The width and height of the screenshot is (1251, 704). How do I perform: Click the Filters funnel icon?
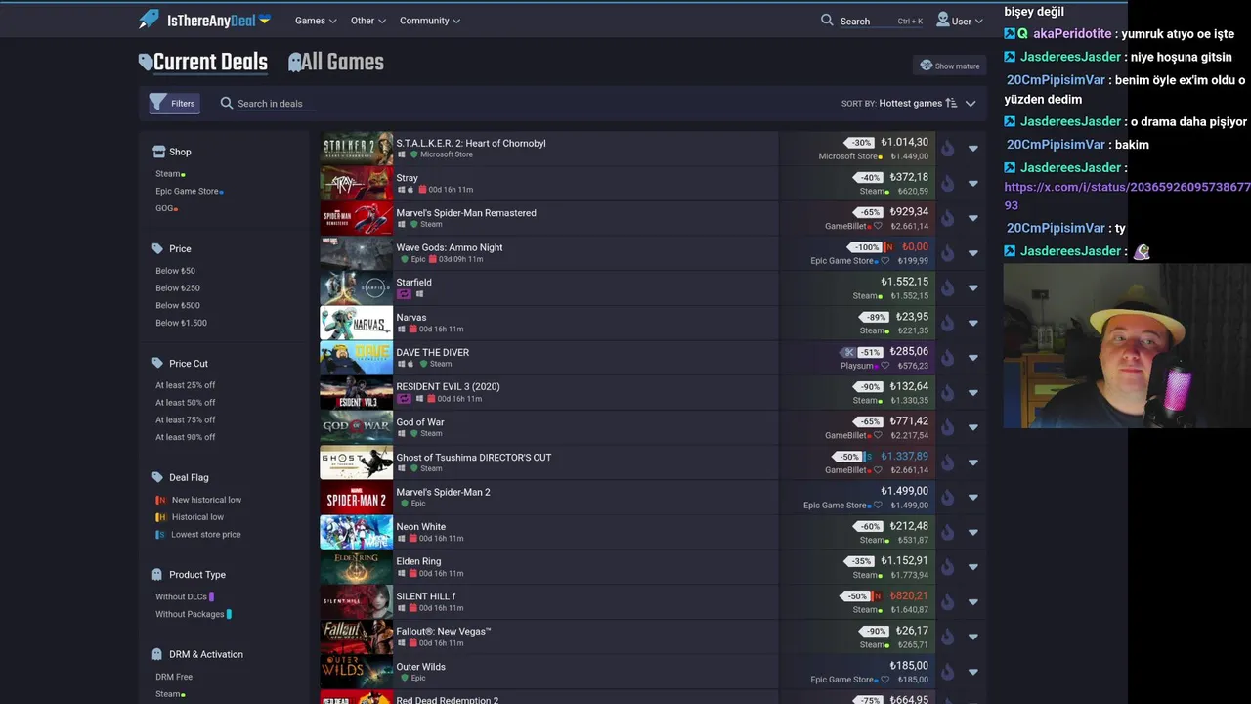(x=157, y=102)
